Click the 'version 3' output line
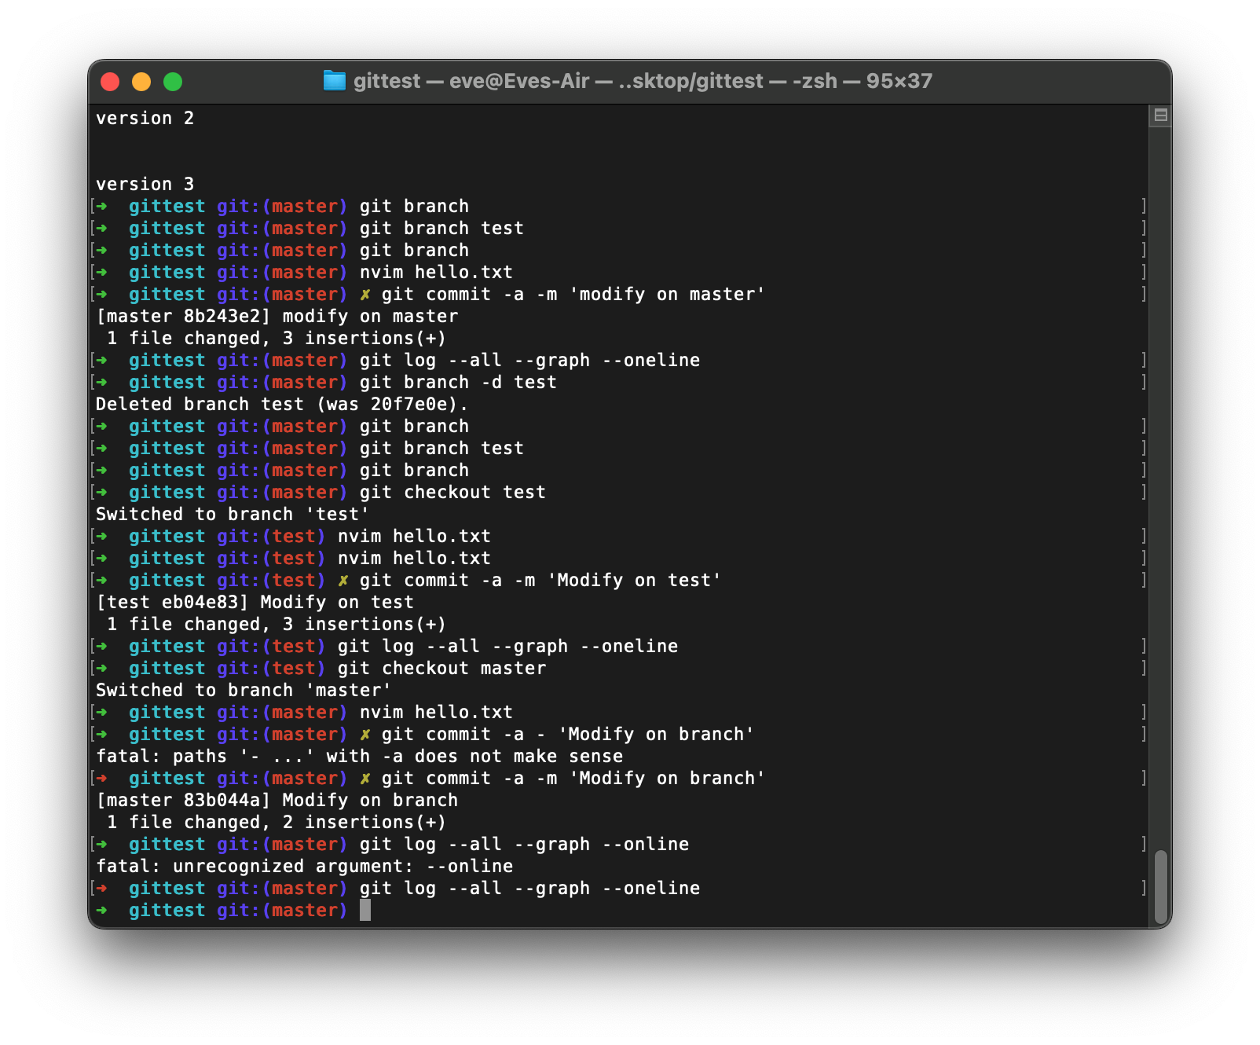This screenshot has width=1260, height=1045. click(x=145, y=184)
